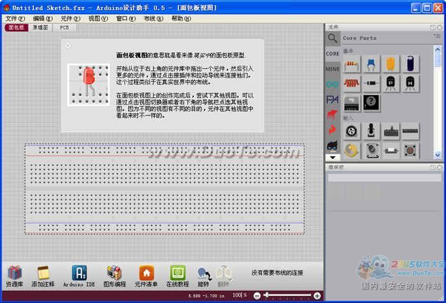Screen dimensions: 446x303
Task: Select the diode part icon
Action: [x=371, y=84]
